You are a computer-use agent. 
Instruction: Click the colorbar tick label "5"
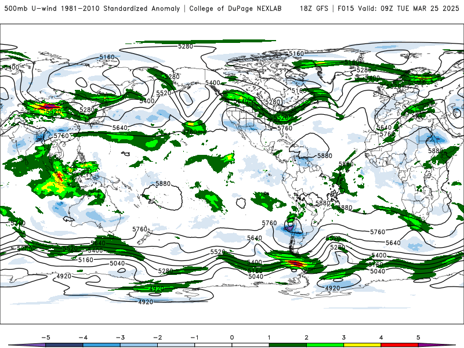[x=418, y=338]
